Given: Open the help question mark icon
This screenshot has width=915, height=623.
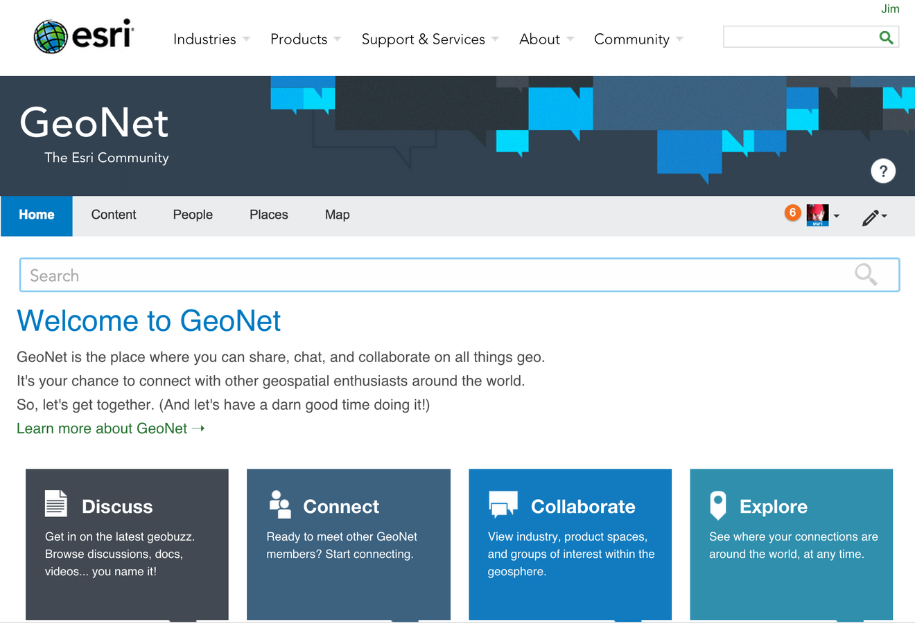Looking at the screenshot, I should pos(883,171).
